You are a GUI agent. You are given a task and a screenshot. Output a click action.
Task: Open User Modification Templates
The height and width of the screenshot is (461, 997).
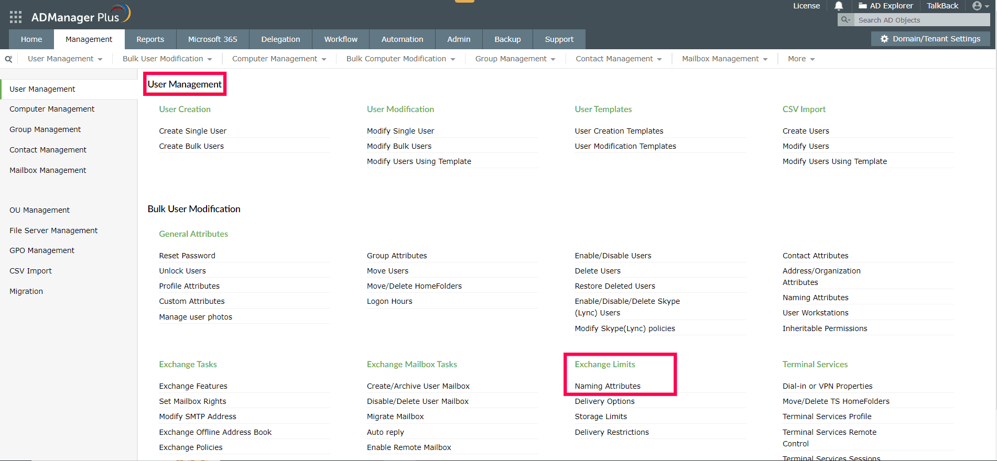625,146
